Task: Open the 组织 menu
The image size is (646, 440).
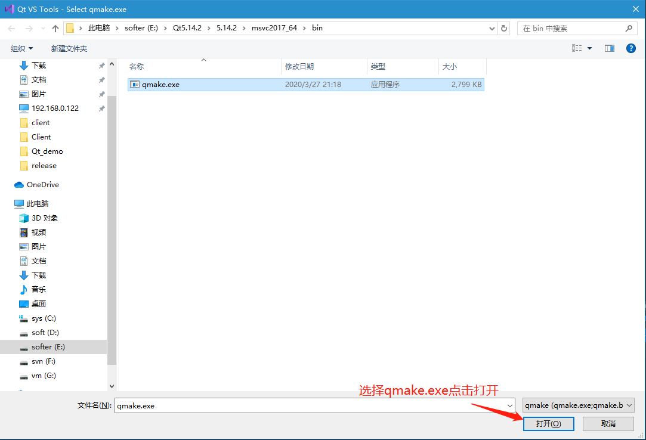Action: pos(22,49)
